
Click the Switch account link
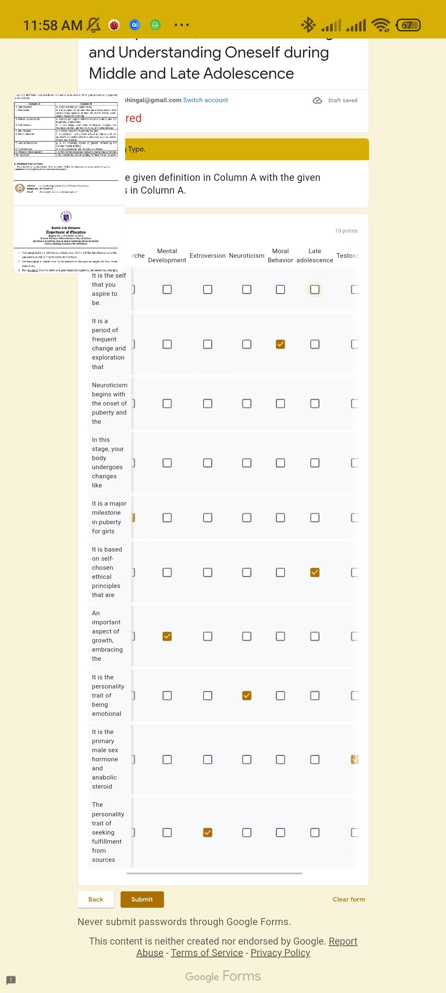tap(205, 100)
